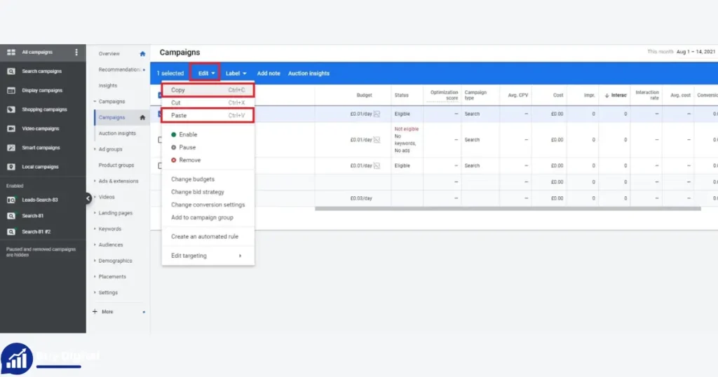
Task: Sort by Cost column header
Action: [x=558, y=95]
